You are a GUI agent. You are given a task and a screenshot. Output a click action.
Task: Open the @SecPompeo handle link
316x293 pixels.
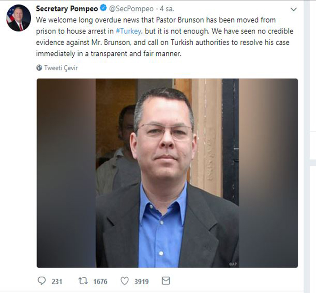(131, 9)
